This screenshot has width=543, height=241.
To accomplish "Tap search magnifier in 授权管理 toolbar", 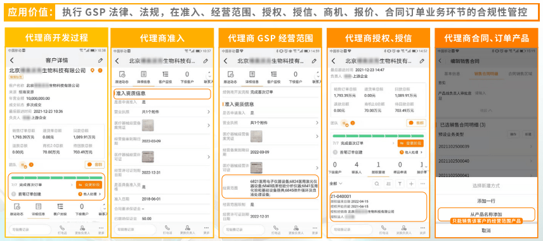I will pyautogui.click(x=377, y=183).
